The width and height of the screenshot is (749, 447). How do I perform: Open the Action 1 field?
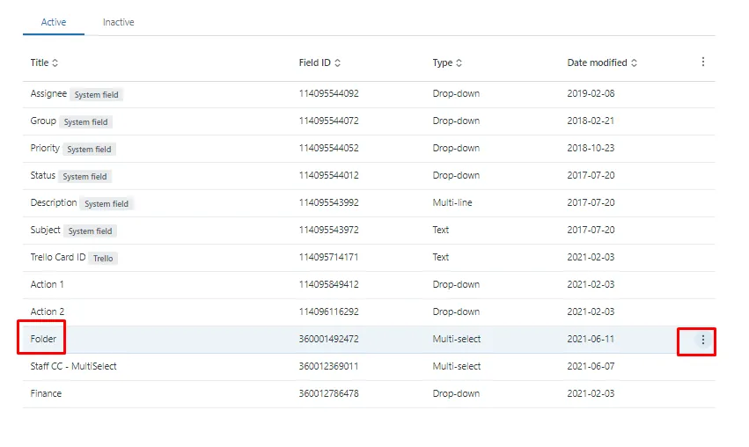click(47, 284)
